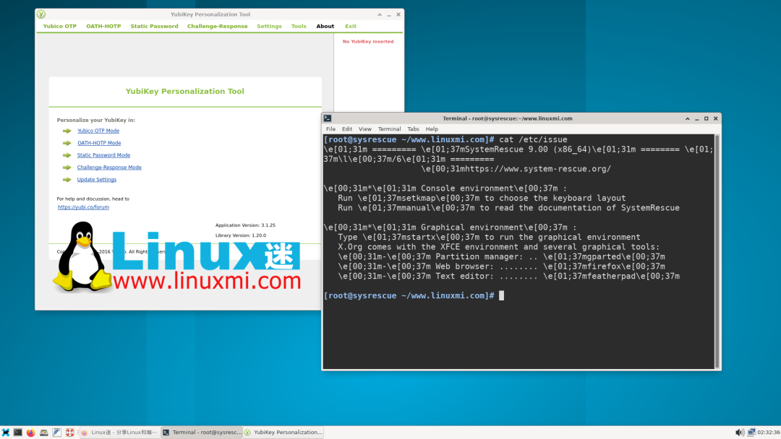Open the Yubico OTP menu
The height and width of the screenshot is (439, 781).
tap(59, 26)
